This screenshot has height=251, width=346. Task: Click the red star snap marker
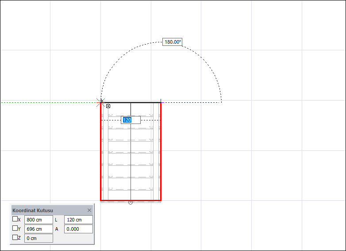click(100, 102)
